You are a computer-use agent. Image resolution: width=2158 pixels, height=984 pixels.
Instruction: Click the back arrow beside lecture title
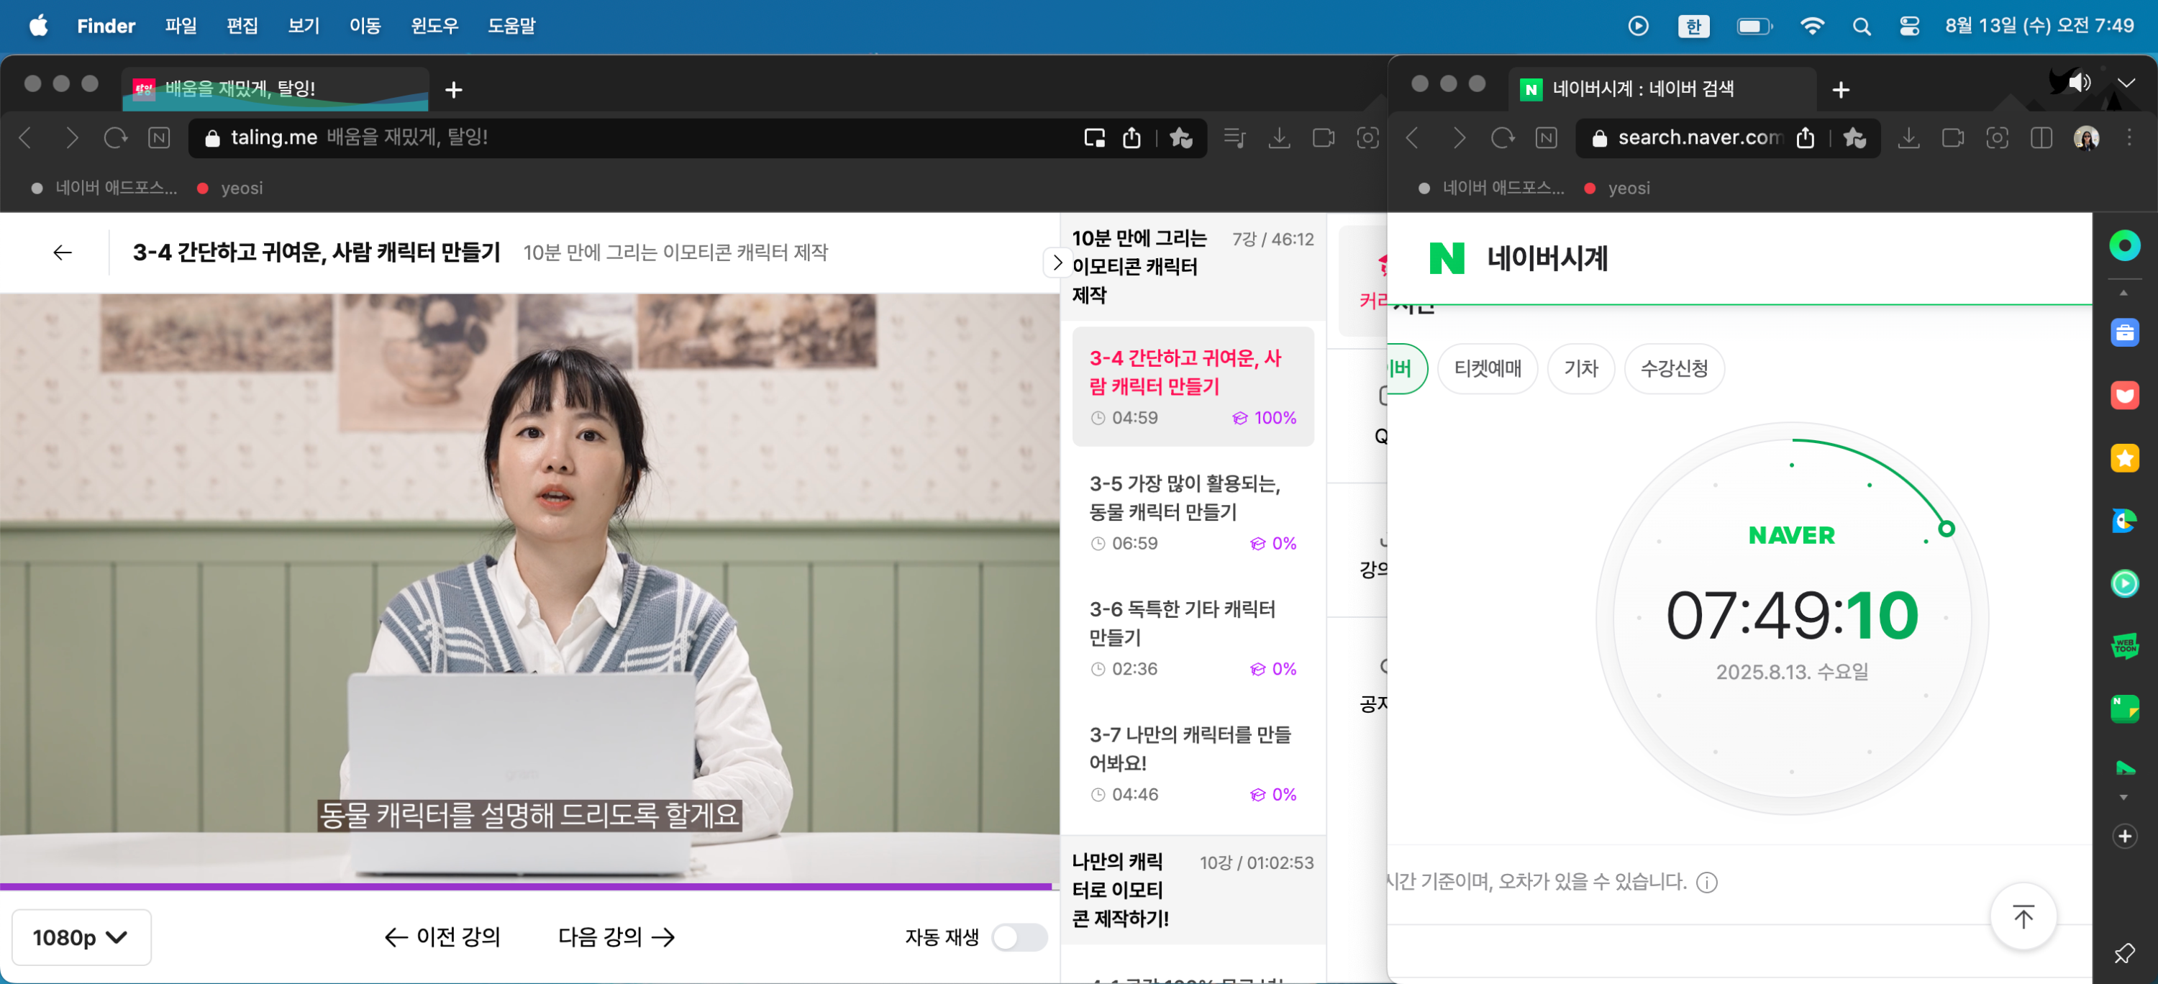[x=62, y=252]
